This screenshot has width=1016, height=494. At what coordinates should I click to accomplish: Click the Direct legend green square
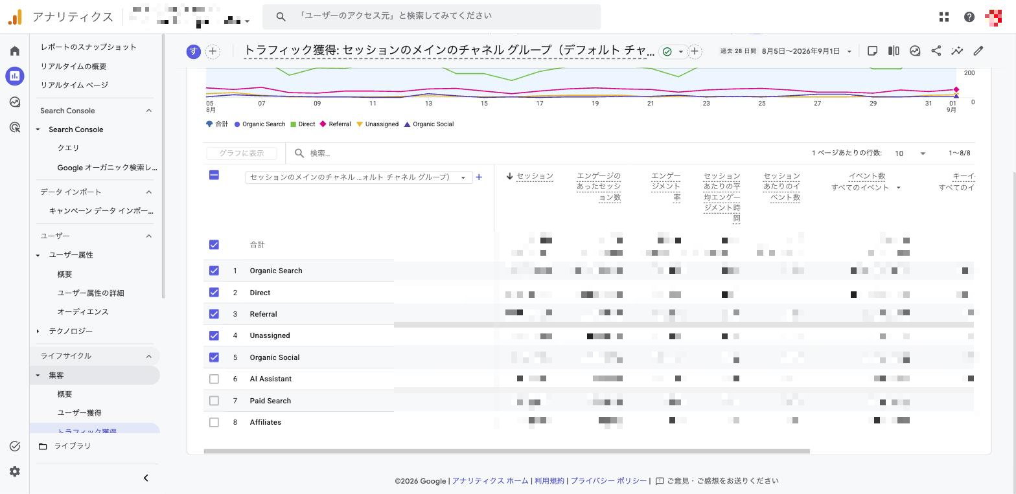pyautogui.click(x=294, y=124)
